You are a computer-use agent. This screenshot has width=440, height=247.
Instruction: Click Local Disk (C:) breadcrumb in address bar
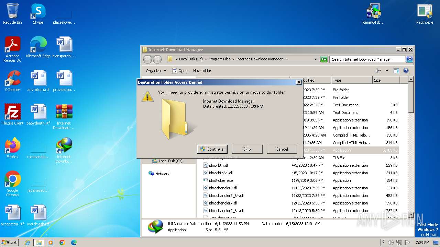click(191, 59)
